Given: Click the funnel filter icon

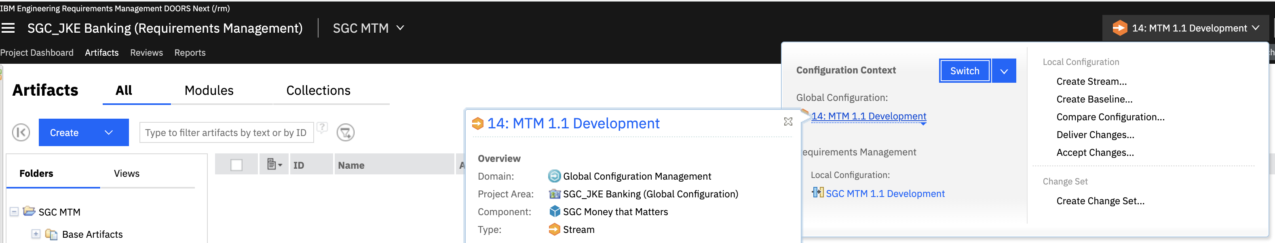Looking at the screenshot, I should click(345, 132).
